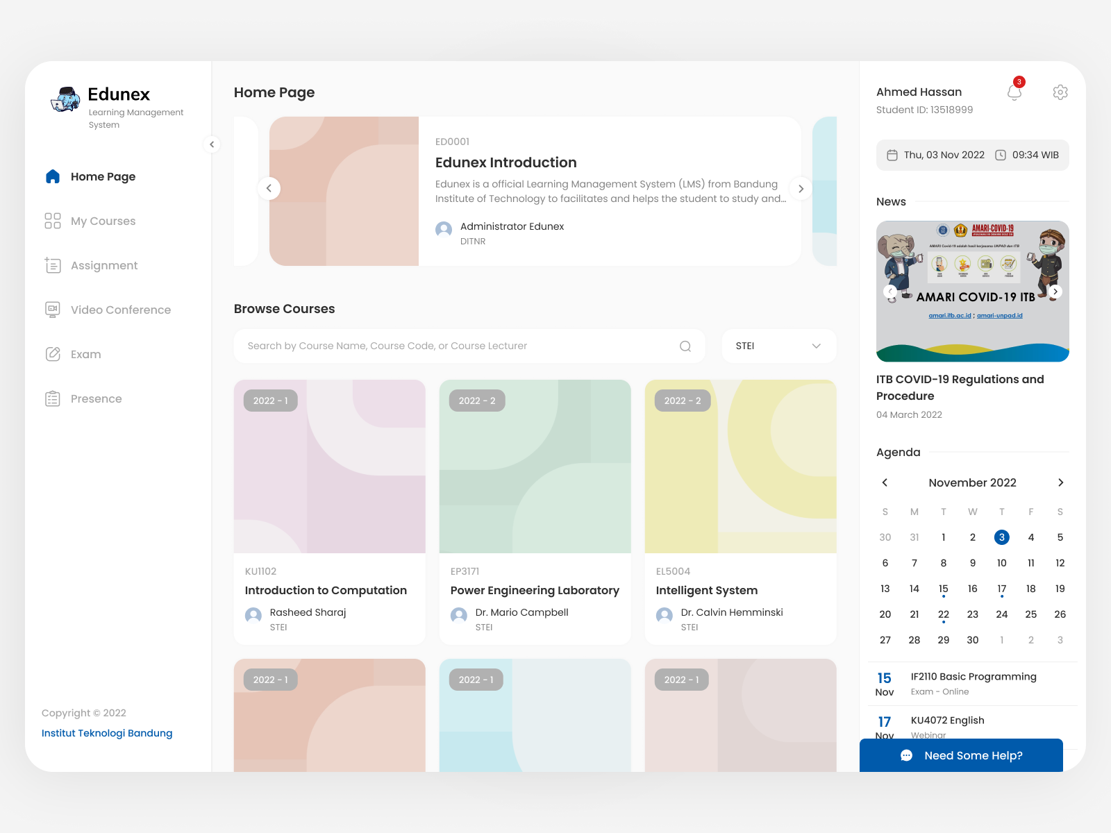Click the amari.itb.ac.id link in news banner

click(949, 314)
